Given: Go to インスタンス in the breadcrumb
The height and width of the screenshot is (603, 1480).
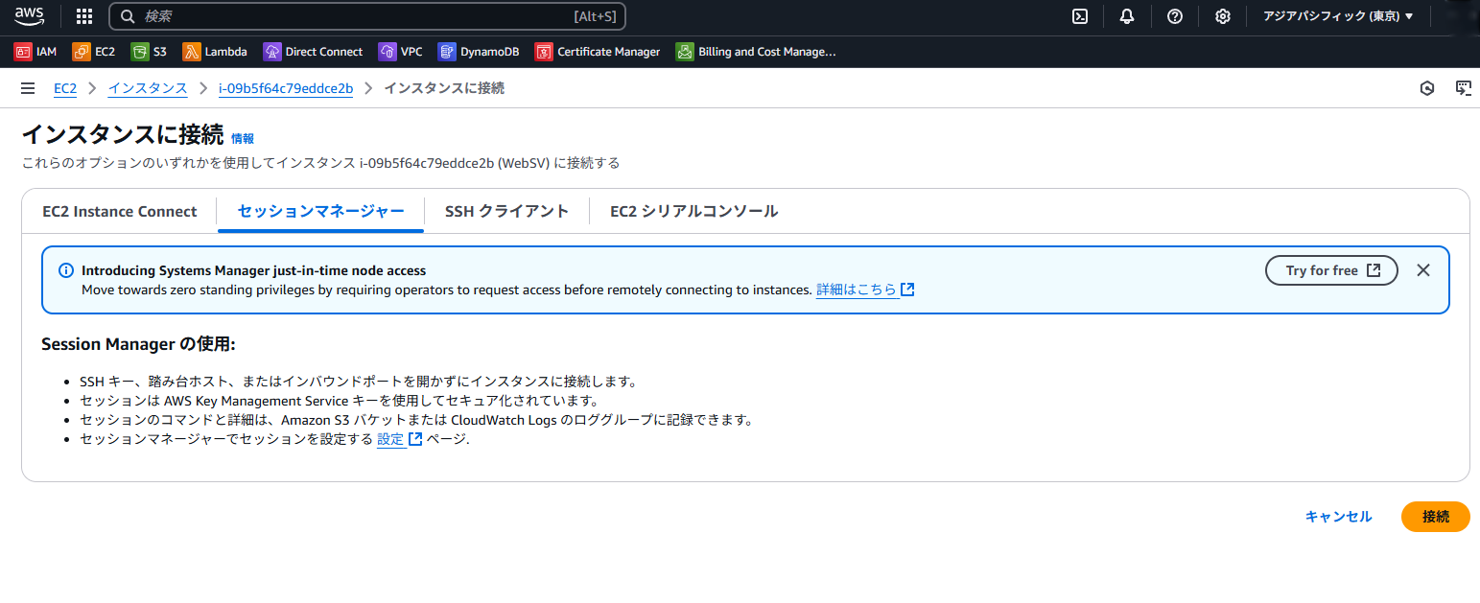Looking at the screenshot, I should [x=148, y=88].
